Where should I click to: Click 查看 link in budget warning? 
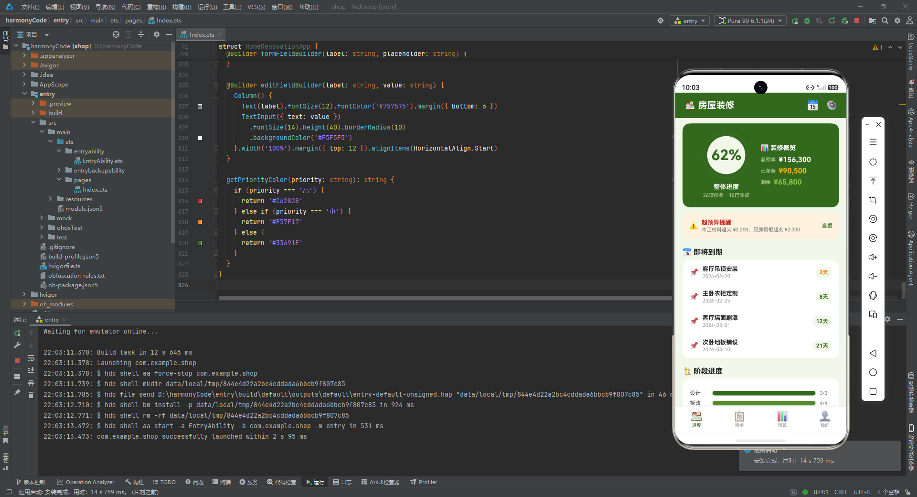click(x=827, y=226)
